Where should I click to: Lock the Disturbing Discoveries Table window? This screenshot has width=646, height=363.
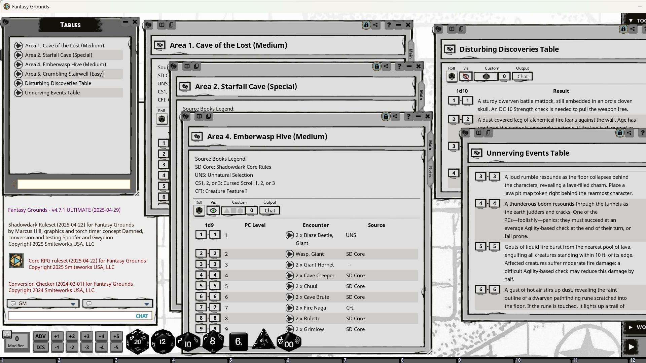[623, 29]
